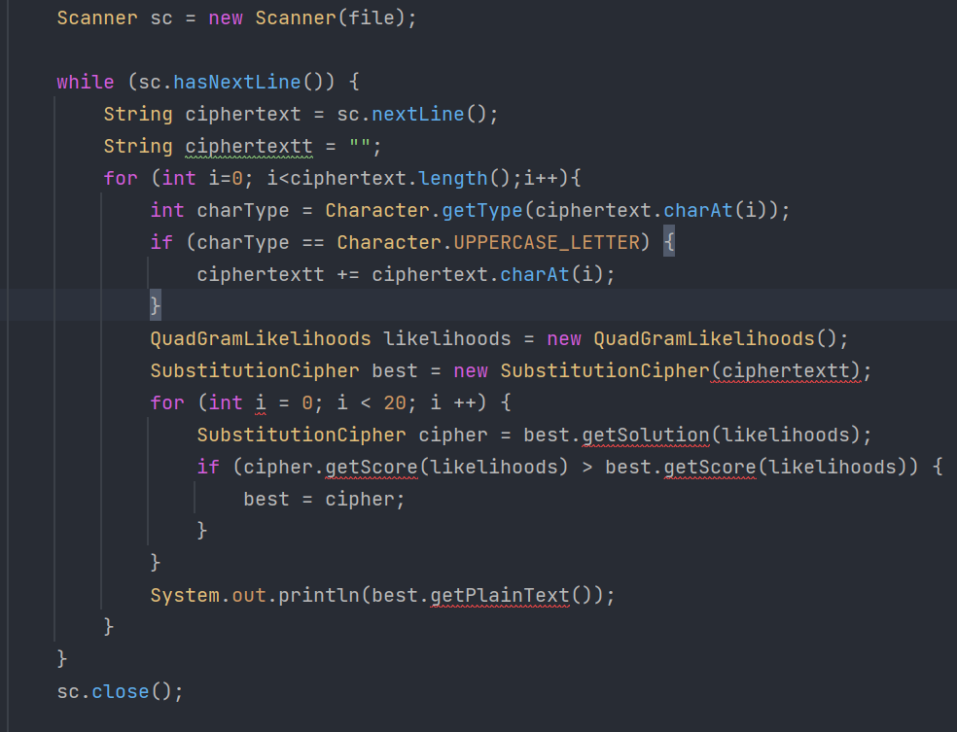Click the 'ciphertextt +=' append statement
This screenshot has width=957, height=732.
406,275
